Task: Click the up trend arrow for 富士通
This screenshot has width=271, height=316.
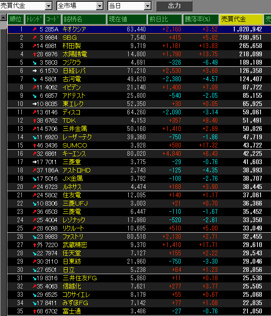Action: tap(34, 311)
